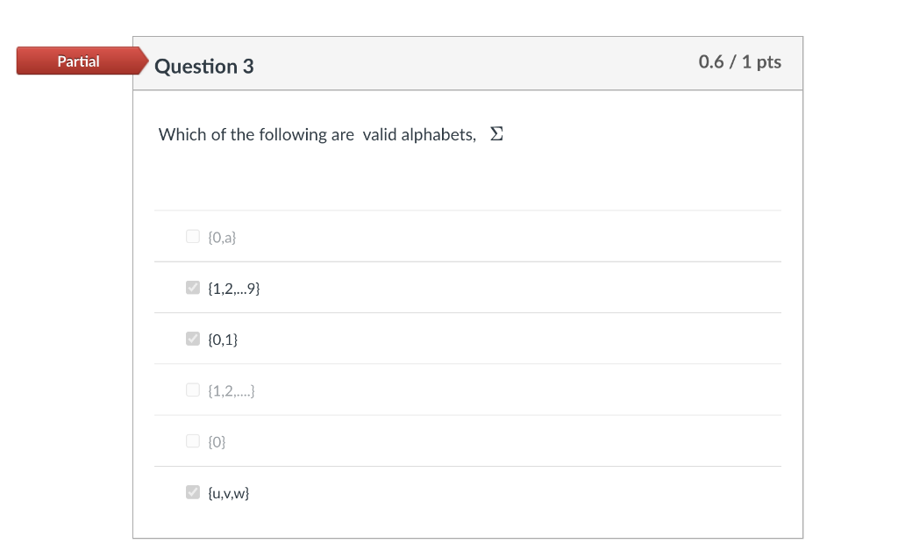Click the {0,a} answer label text
Image resolution: width=898 pixels, height=558 pixels.
click(x=221, y=236)
